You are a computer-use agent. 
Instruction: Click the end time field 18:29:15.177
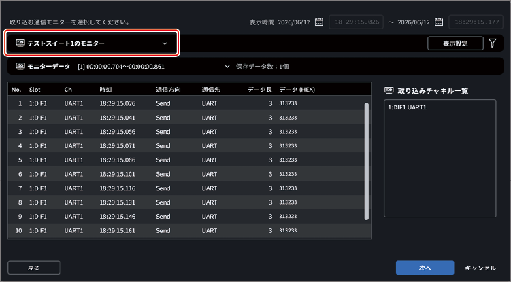point(476,22)
